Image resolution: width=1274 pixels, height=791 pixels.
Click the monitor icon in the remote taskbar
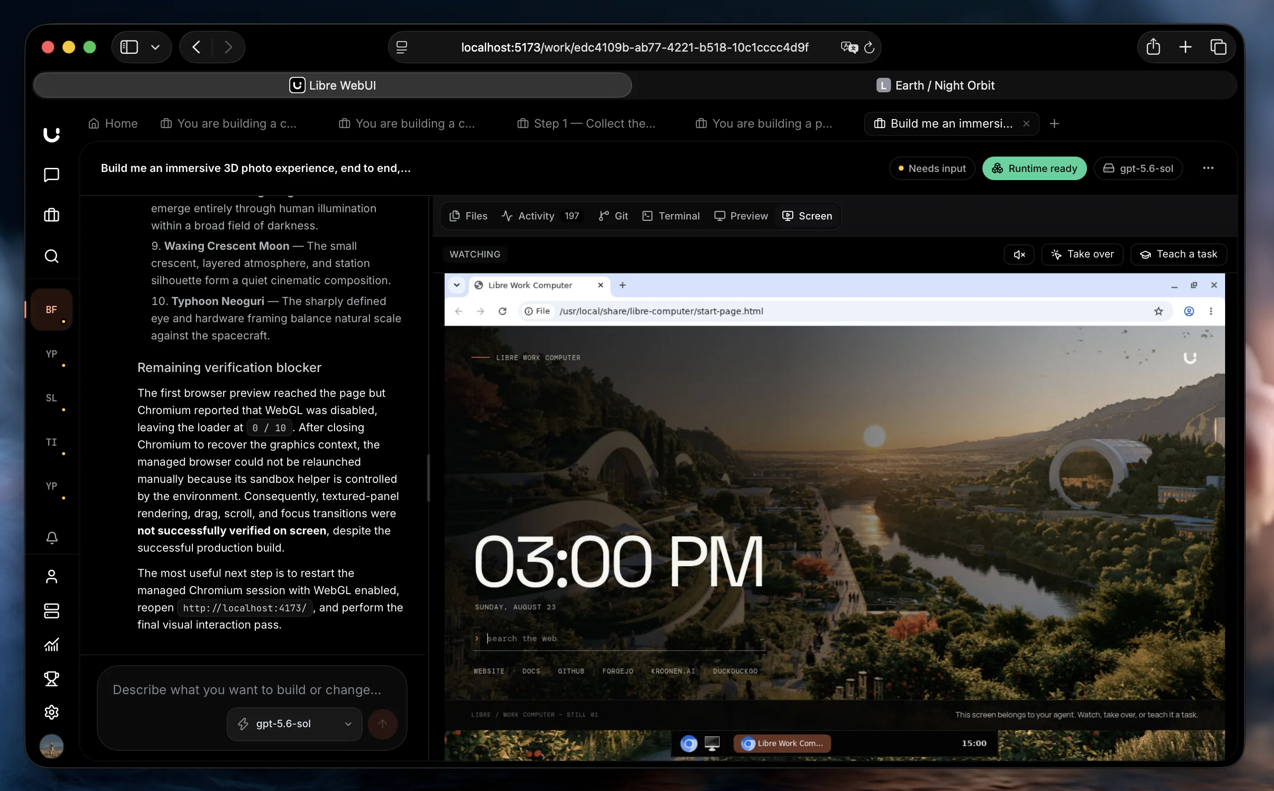point(712,743)
